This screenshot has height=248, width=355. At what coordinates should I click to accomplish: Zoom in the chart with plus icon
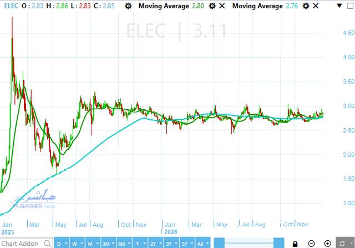pos(327,243)
